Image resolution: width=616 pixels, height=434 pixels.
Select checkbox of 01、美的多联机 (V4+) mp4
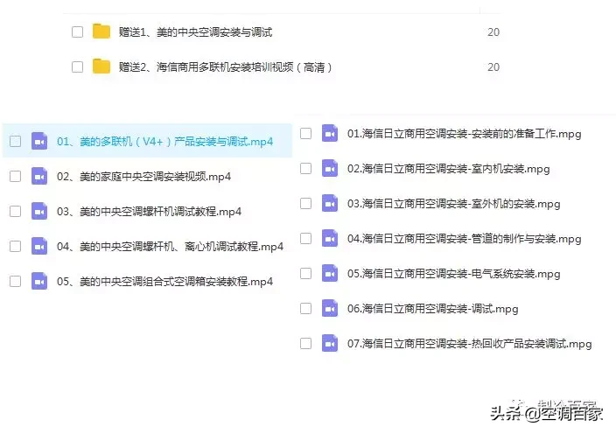click(16, 141)
